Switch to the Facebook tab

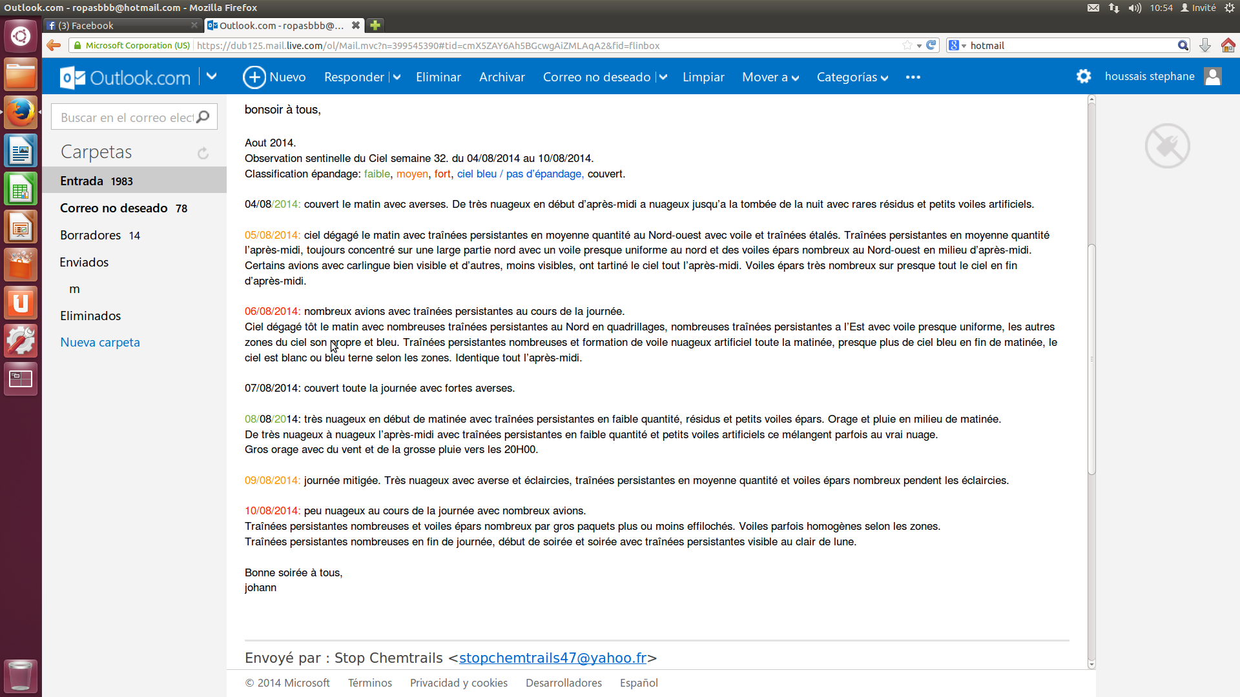point(121,25)
